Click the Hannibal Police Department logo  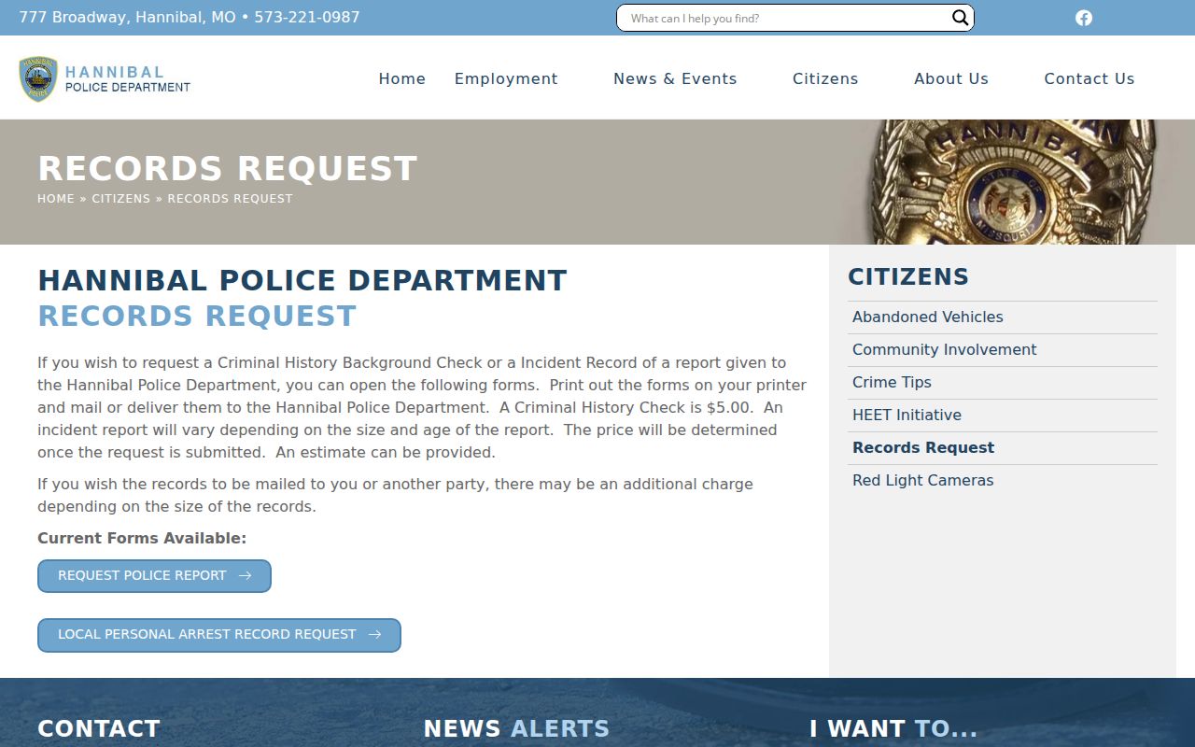tap(105, 79)
